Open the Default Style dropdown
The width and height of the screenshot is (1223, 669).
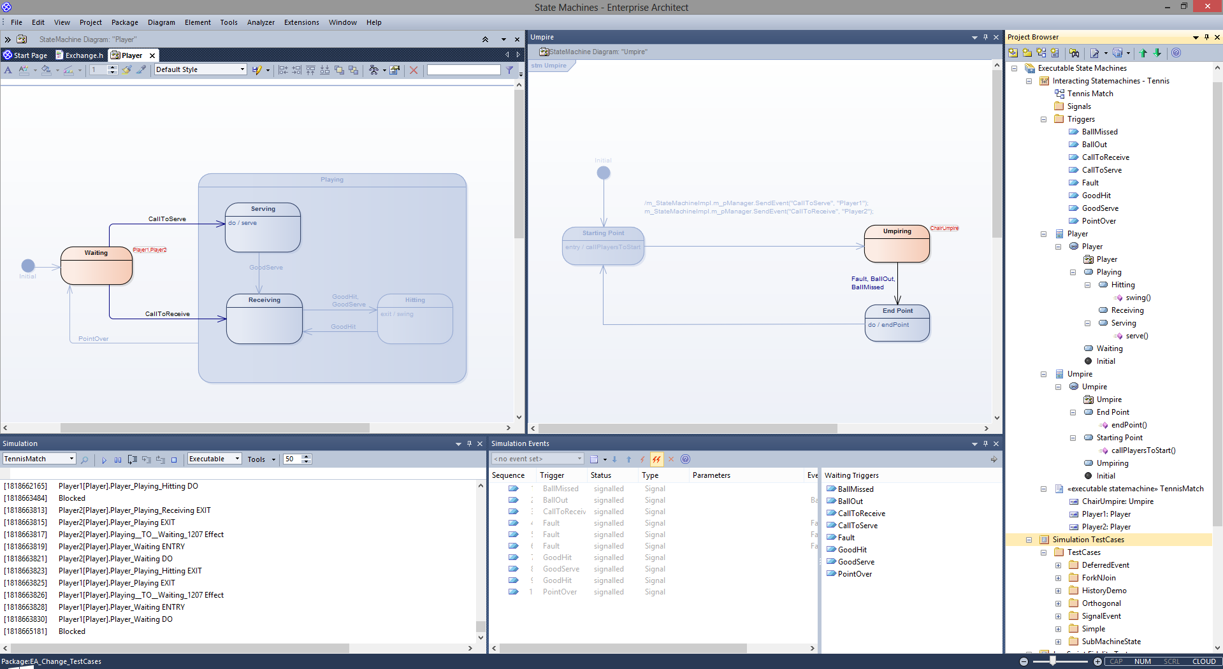click(x=242, y=69)
